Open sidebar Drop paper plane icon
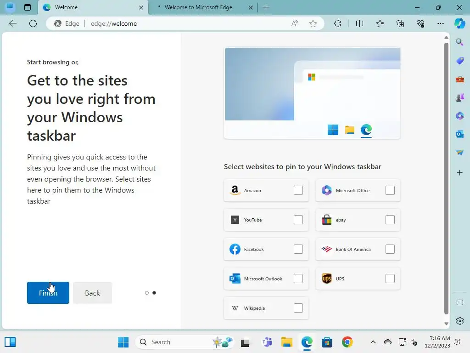This screenshot has width=470, height=353. click(459, 153)
